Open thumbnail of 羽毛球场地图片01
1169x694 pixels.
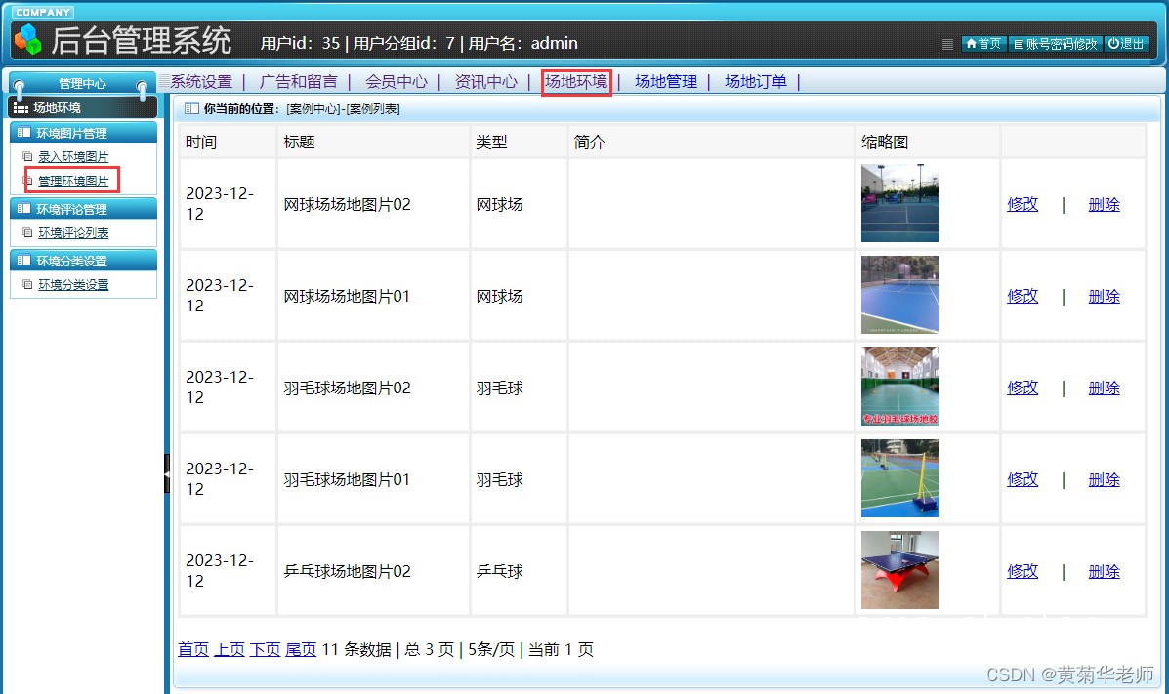899,478
